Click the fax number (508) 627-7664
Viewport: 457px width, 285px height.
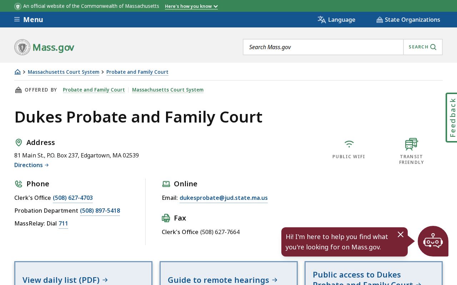point(220,232)
